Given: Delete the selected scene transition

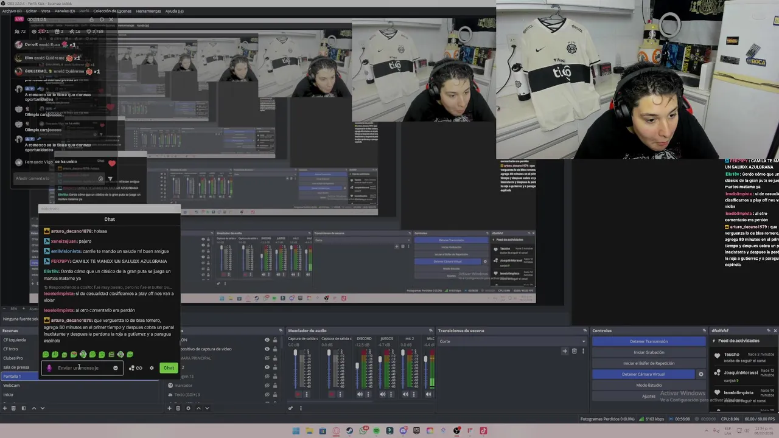Looking at the screenshot, I should click(x=574, y=351).
